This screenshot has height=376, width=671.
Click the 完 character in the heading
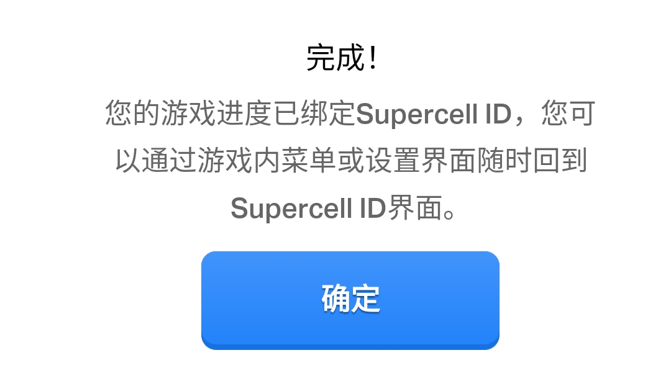321,58
